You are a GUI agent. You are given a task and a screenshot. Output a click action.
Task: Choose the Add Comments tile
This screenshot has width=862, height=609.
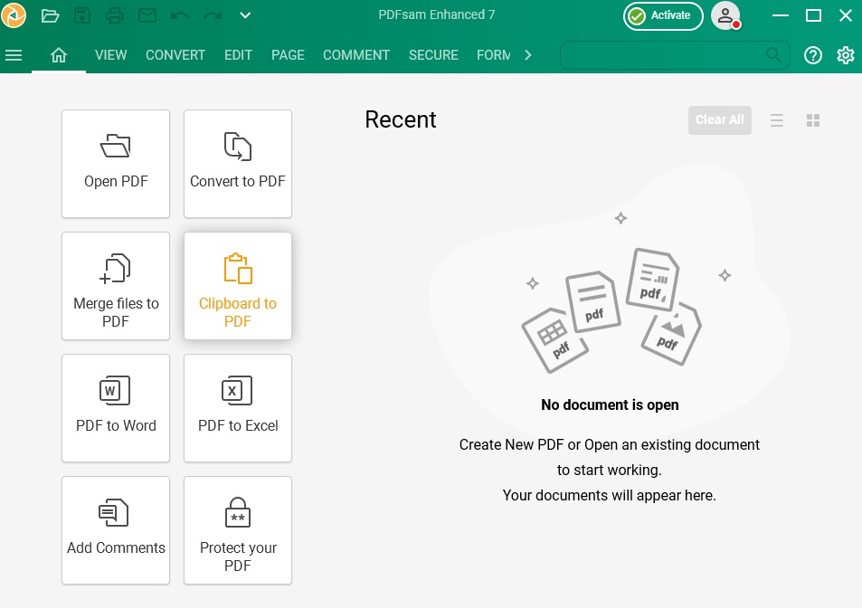click(x=116, y=530)
